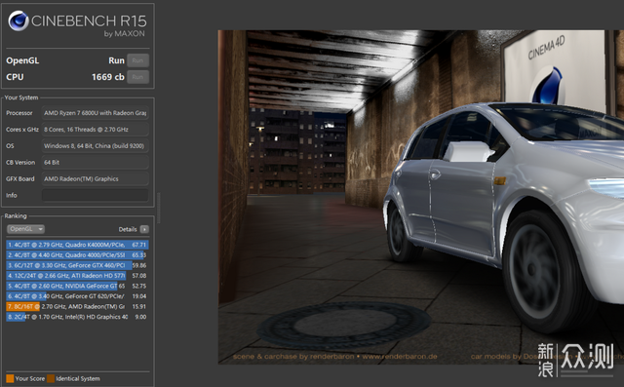Click the Identical System legend swatch
Screen dimensions: 624x387
pos(51,378)
